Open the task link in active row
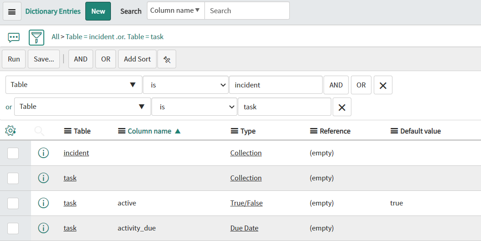The height and width of the screenshot is (241, 481). click(70, 203)
